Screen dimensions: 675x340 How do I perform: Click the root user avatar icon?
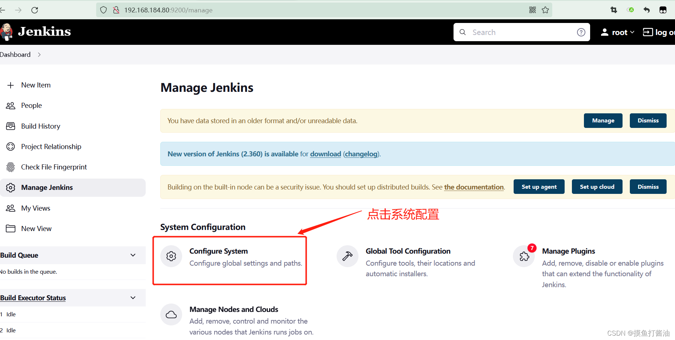604,32
